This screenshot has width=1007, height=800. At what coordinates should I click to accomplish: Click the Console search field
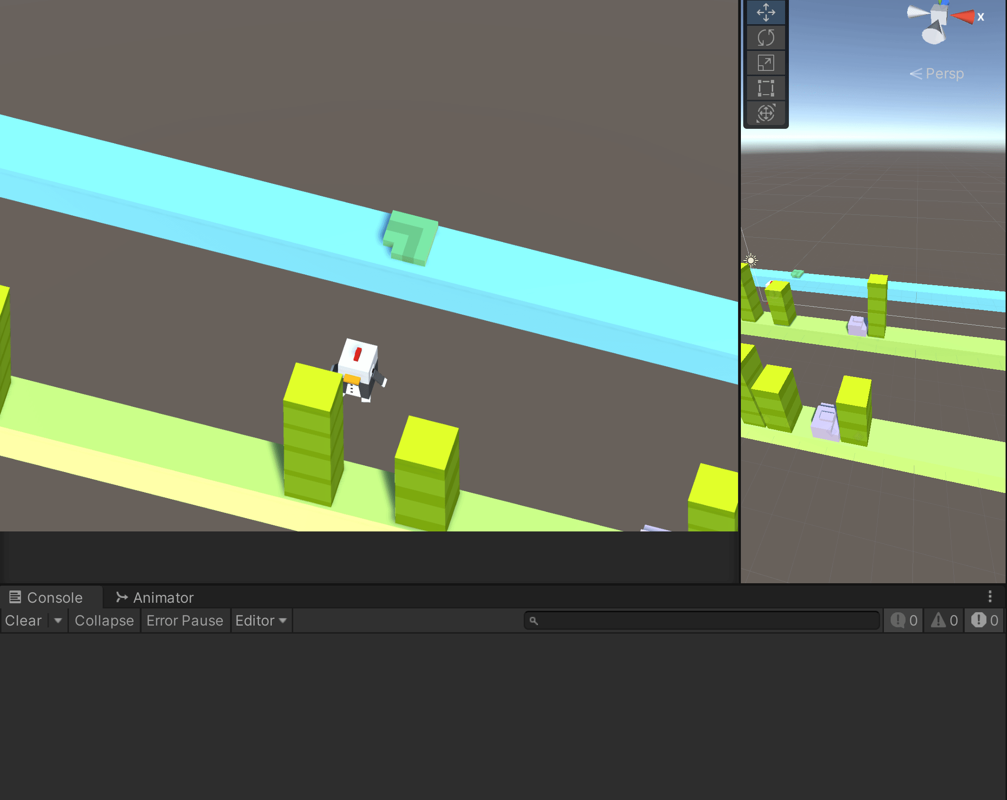tap(703, 620)
